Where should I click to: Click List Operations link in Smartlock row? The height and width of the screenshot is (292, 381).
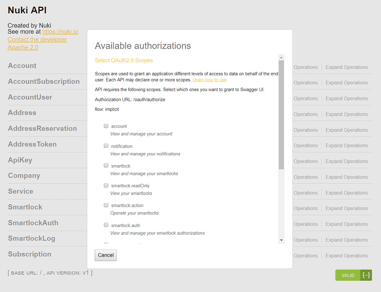pyautogui.click(x=305, y=209)
